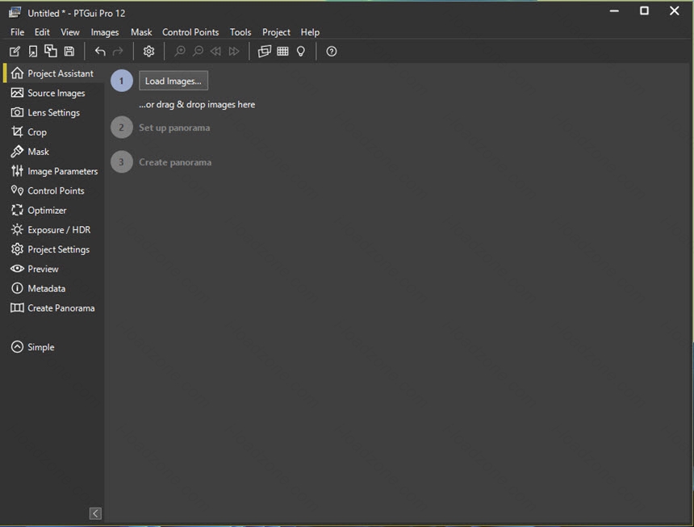Close the PTGui Pro window

pyautogui.click(x=674, y=11)
